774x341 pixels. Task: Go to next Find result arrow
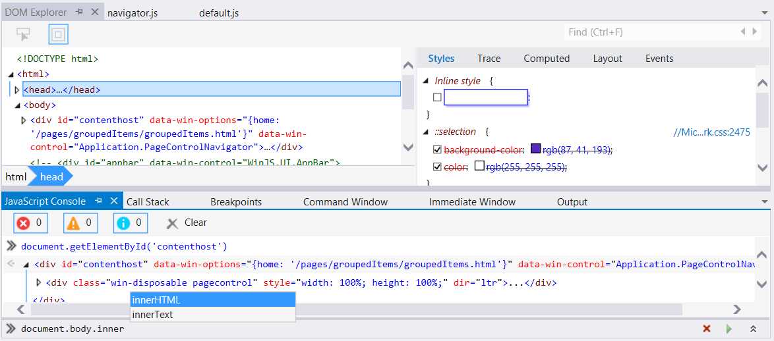point(755,32)
